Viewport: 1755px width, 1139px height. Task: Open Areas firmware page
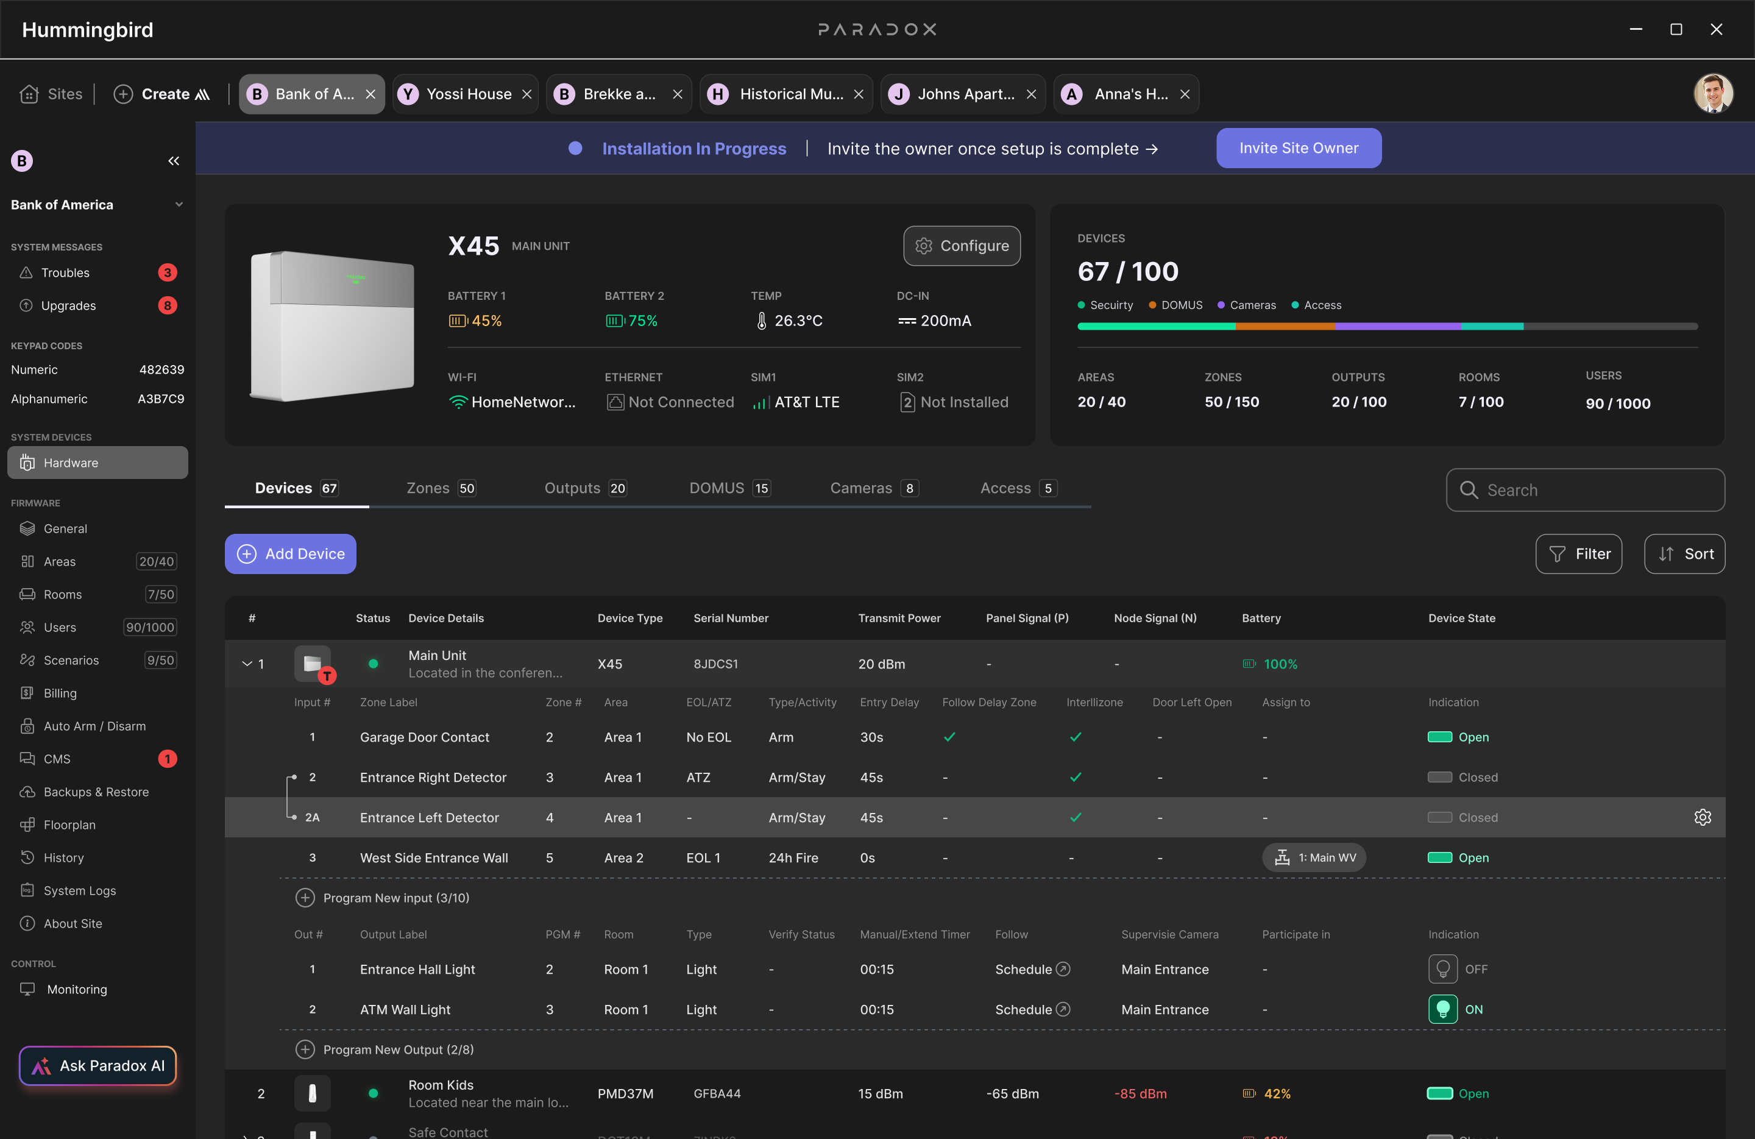coord(97,561)
